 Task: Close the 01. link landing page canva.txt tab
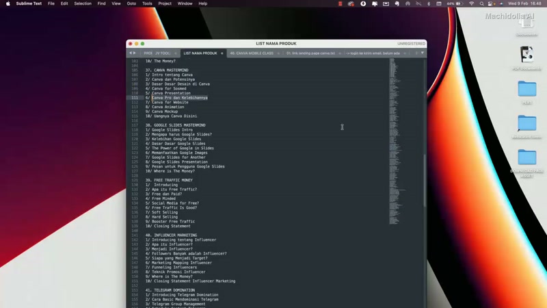tap(340, 53)
